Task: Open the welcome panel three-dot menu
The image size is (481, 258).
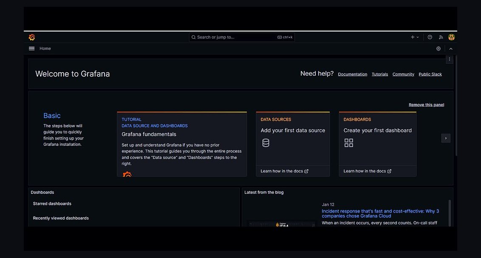Action: point(450,59)
